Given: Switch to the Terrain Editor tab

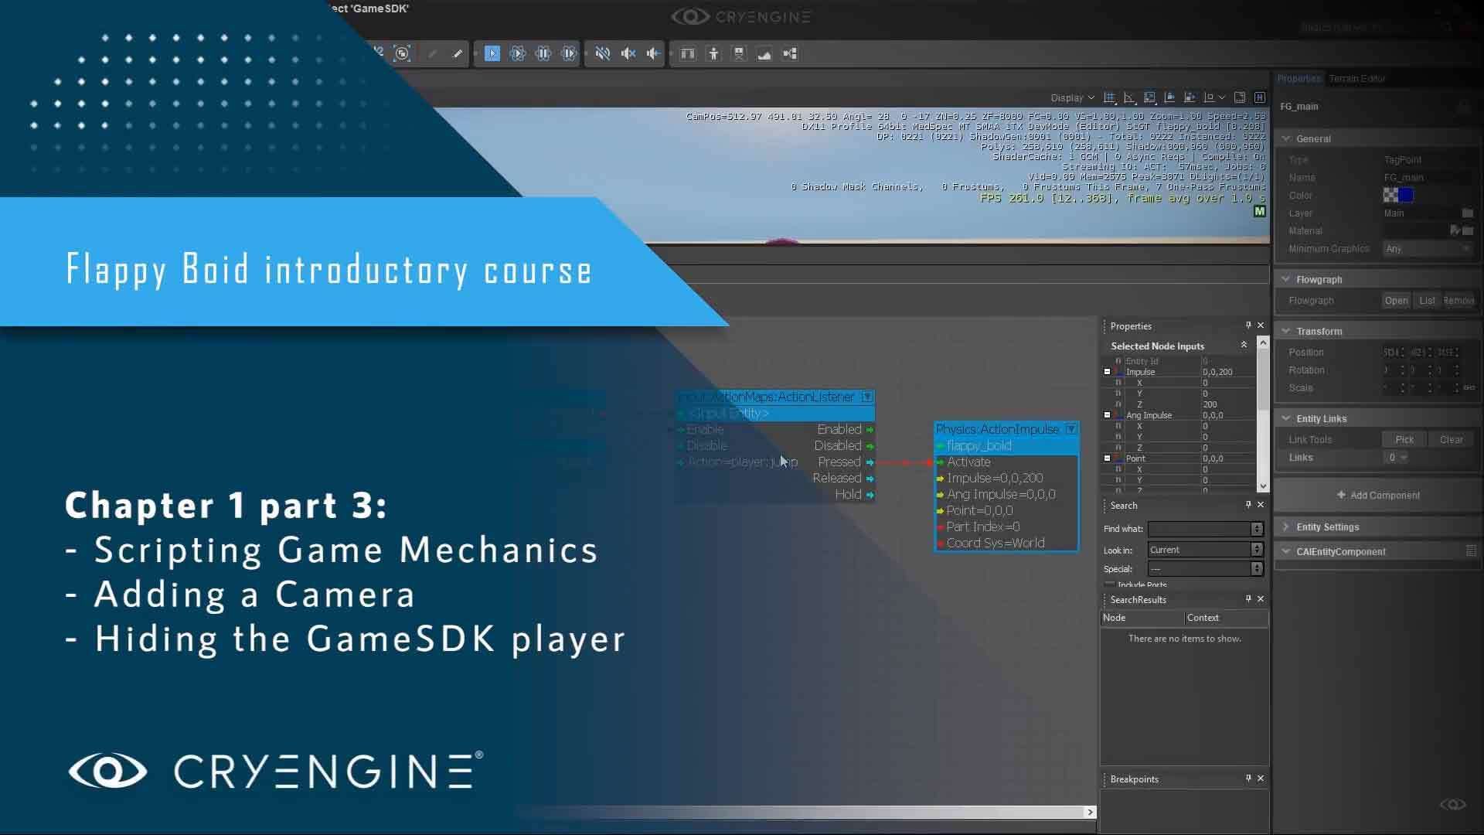Looking at the screenshot, I should pos(1356,78).
